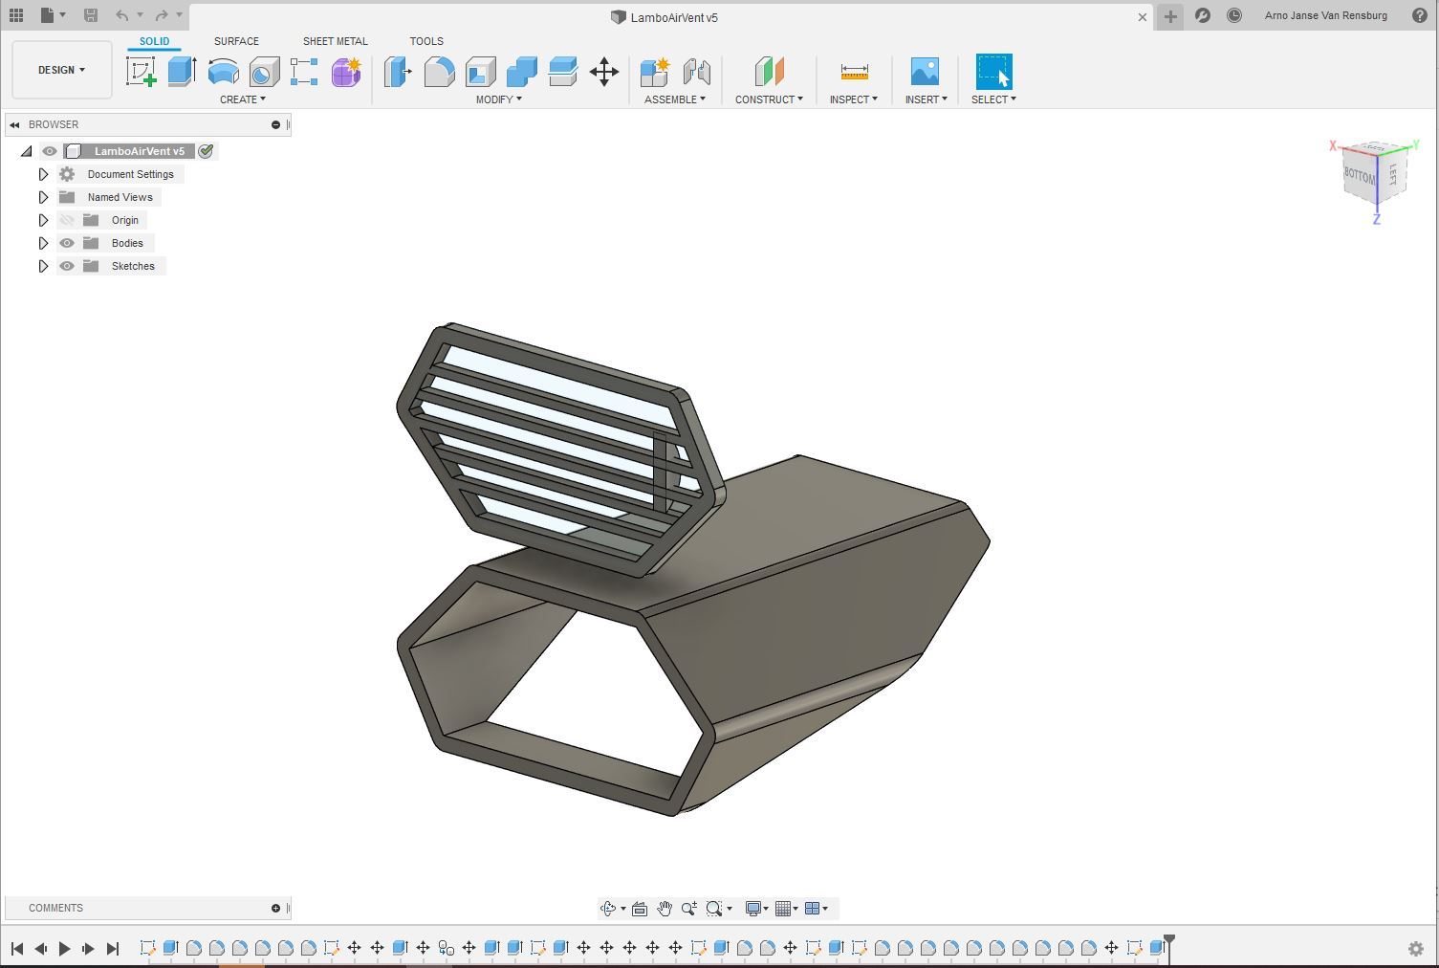Screen dimensions: 1439x968
Task: Undo the last action arrow
Action: tap(121, 15)
